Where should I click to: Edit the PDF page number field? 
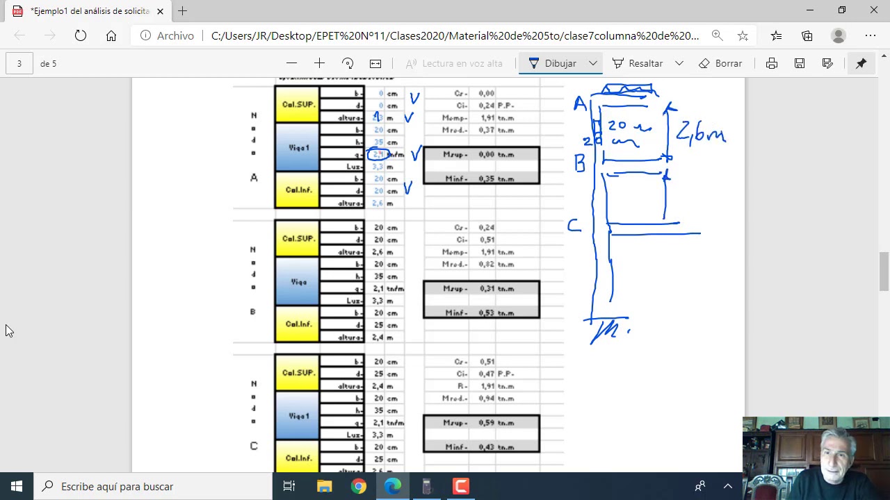[x=19, y=63]
